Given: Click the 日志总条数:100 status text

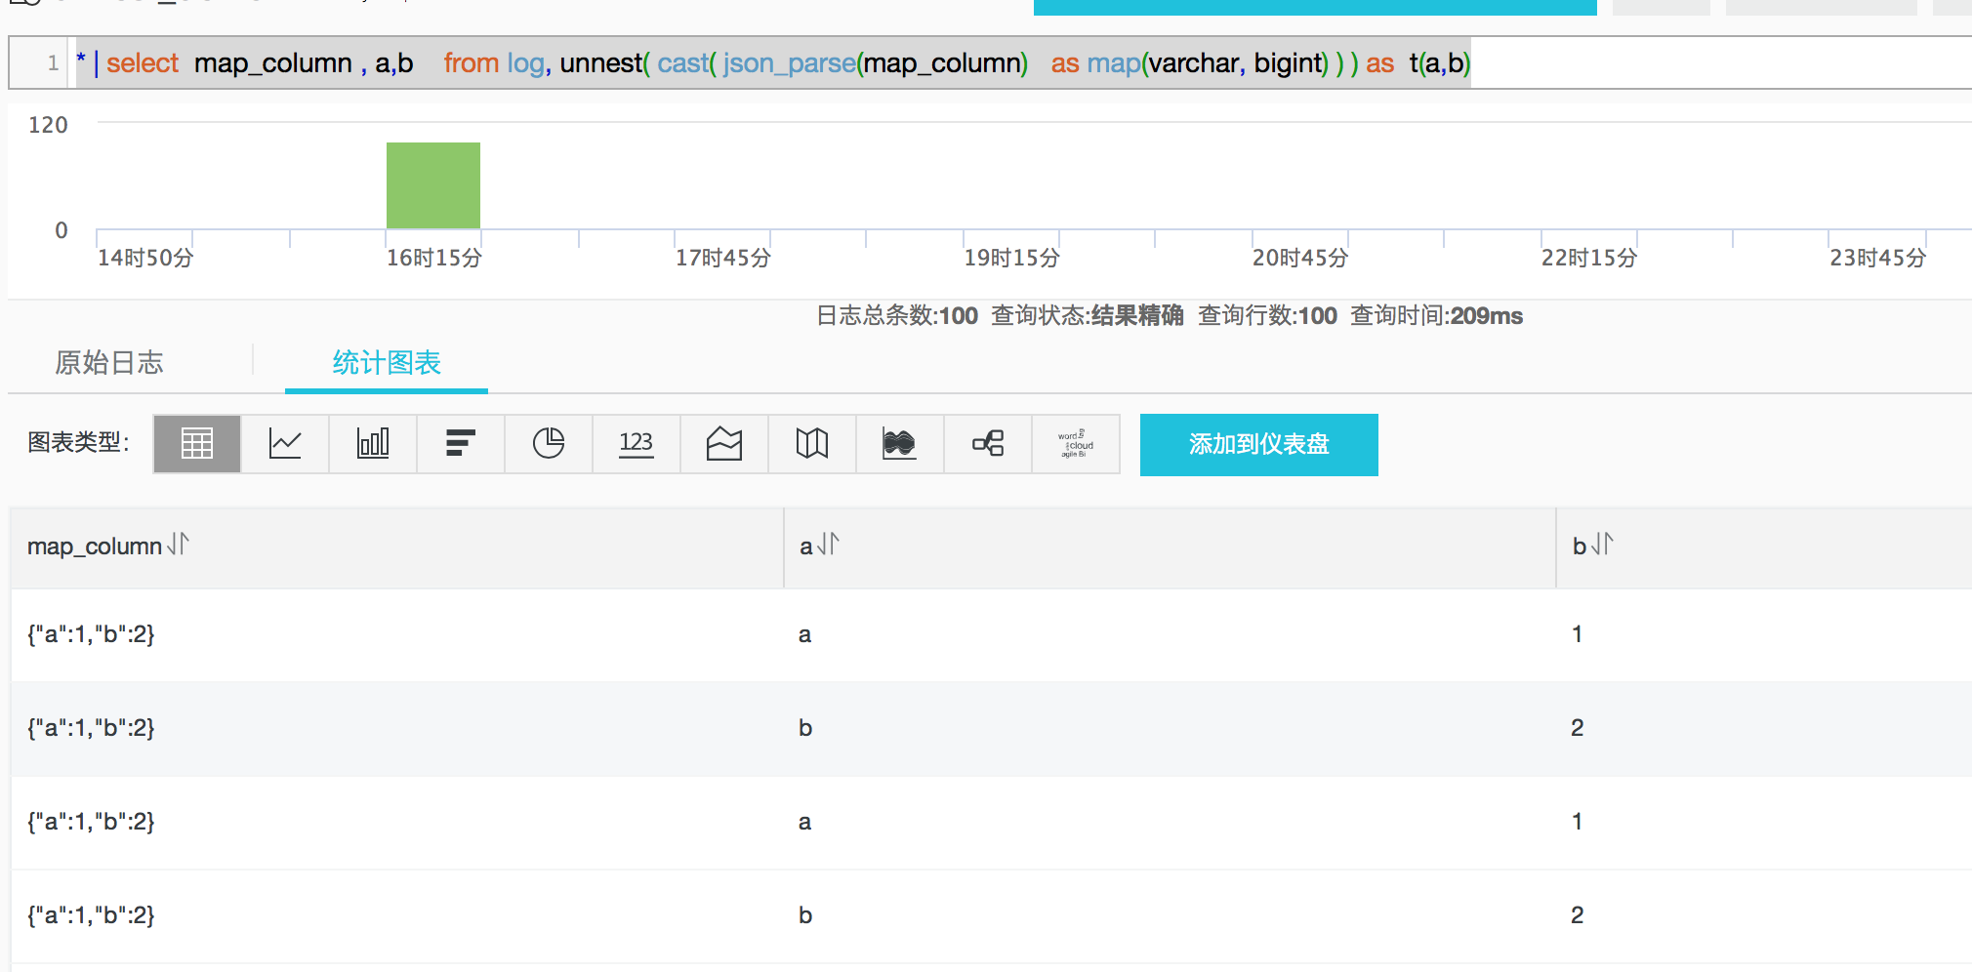Looking at the screenshot, I should (897, 316).
